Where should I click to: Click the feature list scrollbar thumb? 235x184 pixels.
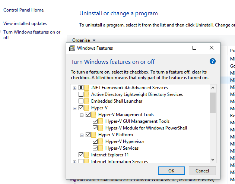point(213,103)
